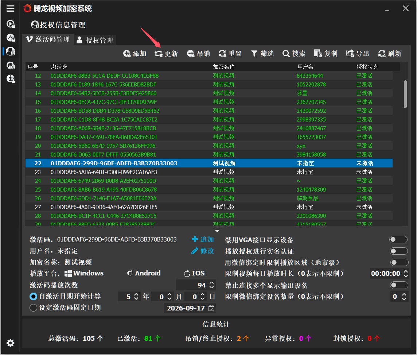The image size is (417, 355).
Task: Adjust 限制微信绑定设备数量 stepper arrows
Action: (x=404, y=297)
